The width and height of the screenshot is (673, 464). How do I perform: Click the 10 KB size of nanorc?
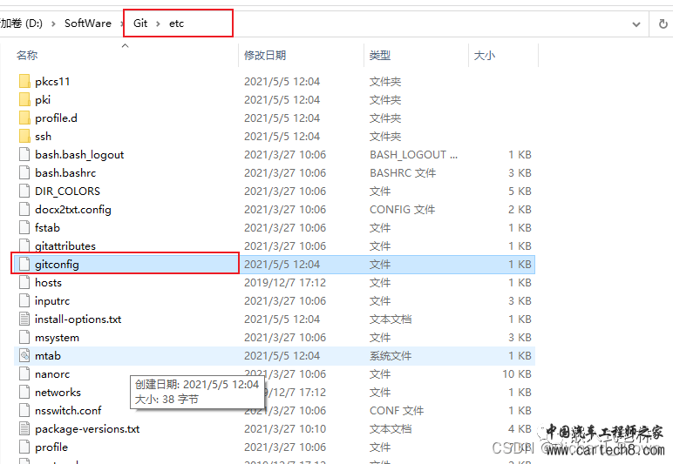517,374
